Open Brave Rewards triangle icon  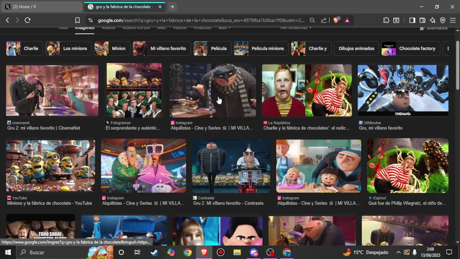[x=347, y=21]
